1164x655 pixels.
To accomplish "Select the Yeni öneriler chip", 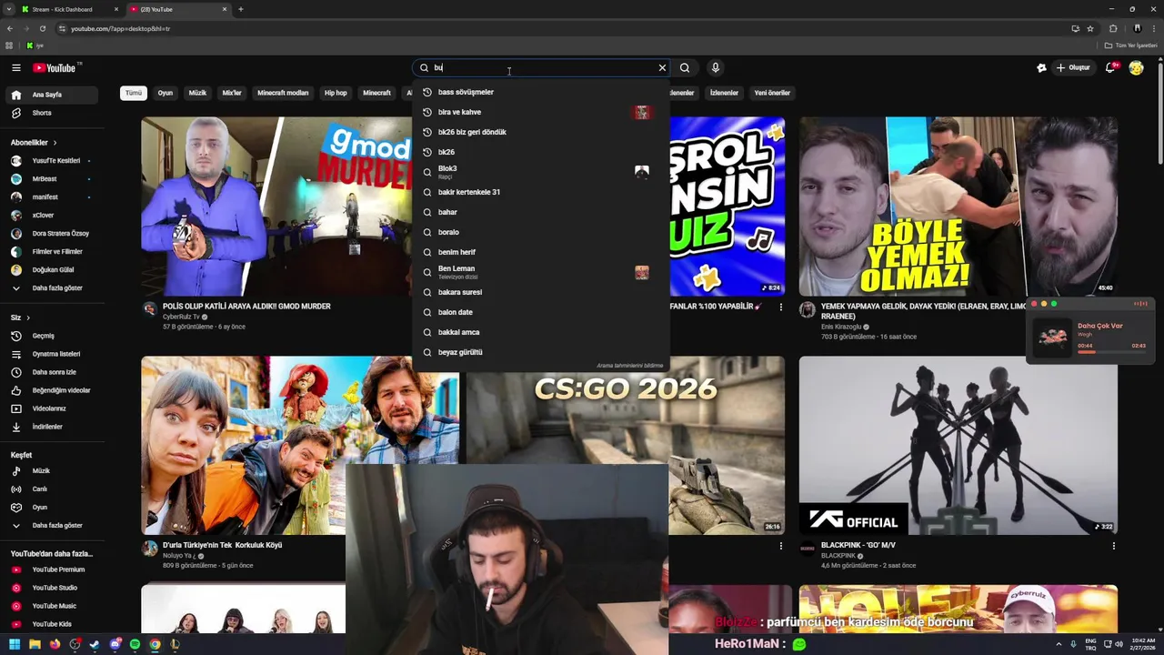I will (x=772, y=93).
